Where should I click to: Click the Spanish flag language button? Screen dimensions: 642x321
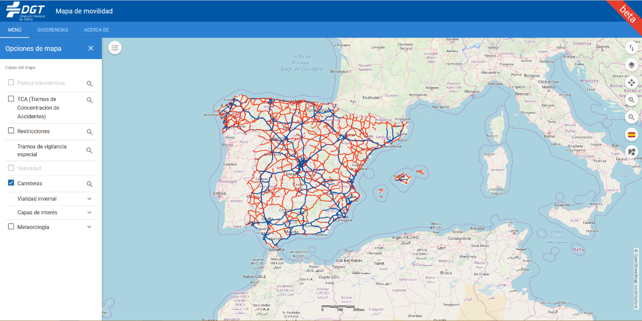pos(631,135)
